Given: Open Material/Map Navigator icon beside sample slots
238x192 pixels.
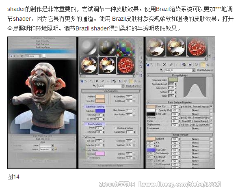Looking at the screenshot, I should click(141, 76).
